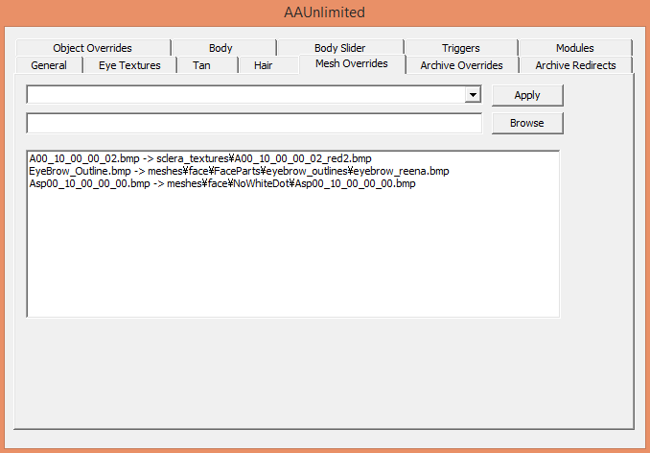Expand the mesh override combo box arrow
This screenshot has height=453, width=650.
[473, 95]
